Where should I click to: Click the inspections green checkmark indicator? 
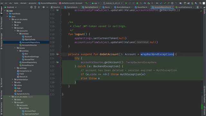[x=201, y=11]
